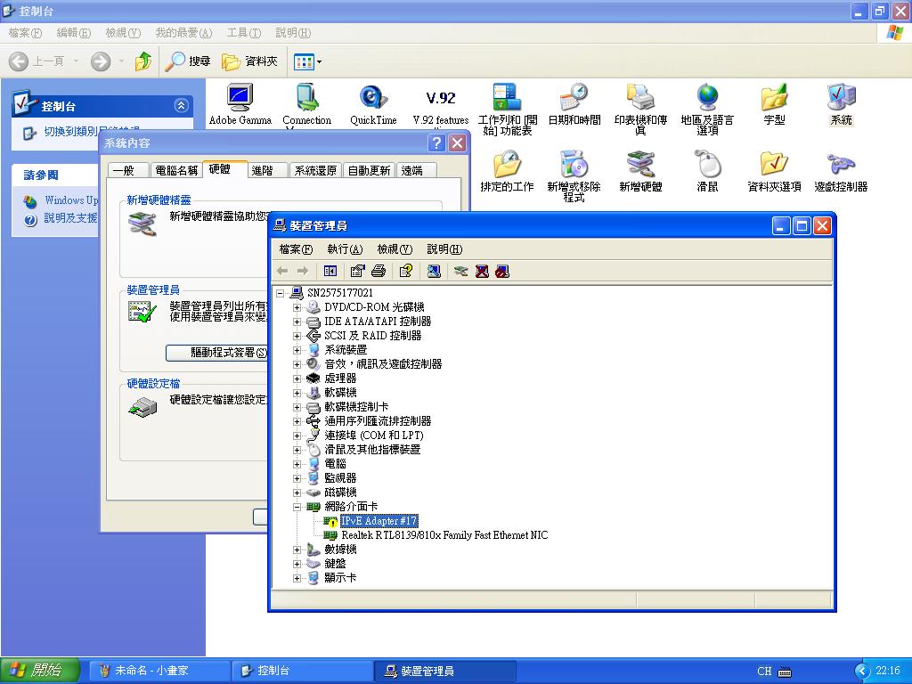Viewport: 912px width, 684px height.
Task: Expand the DVD/CD-ROM 光碟機 tree node
Action: (x=297, y=307)
